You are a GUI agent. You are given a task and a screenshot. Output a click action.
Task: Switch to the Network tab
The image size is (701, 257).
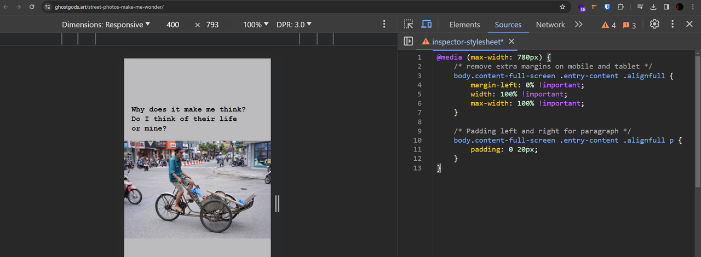pos(550,25)
